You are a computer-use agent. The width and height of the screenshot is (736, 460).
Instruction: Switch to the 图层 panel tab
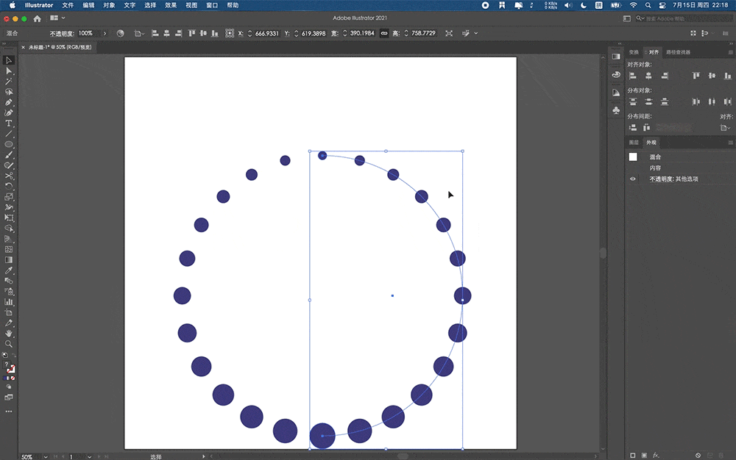(x=634, y=143)
